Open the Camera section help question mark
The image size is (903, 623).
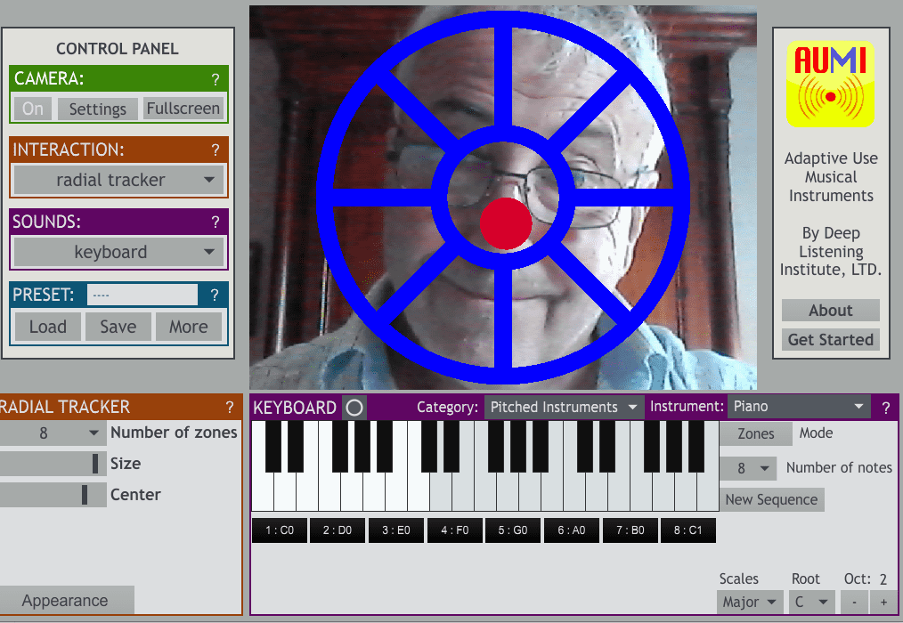click(215, 80)
